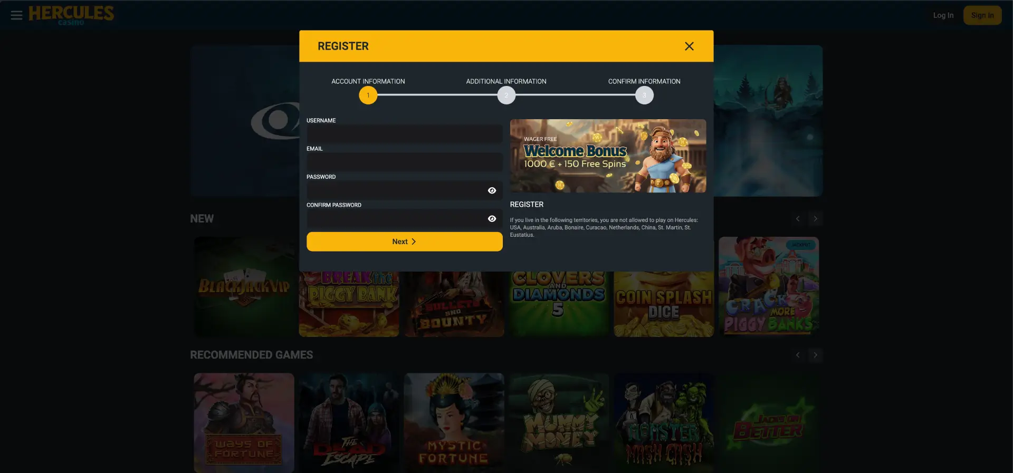Close the Register dialog

tap(689, 46)
